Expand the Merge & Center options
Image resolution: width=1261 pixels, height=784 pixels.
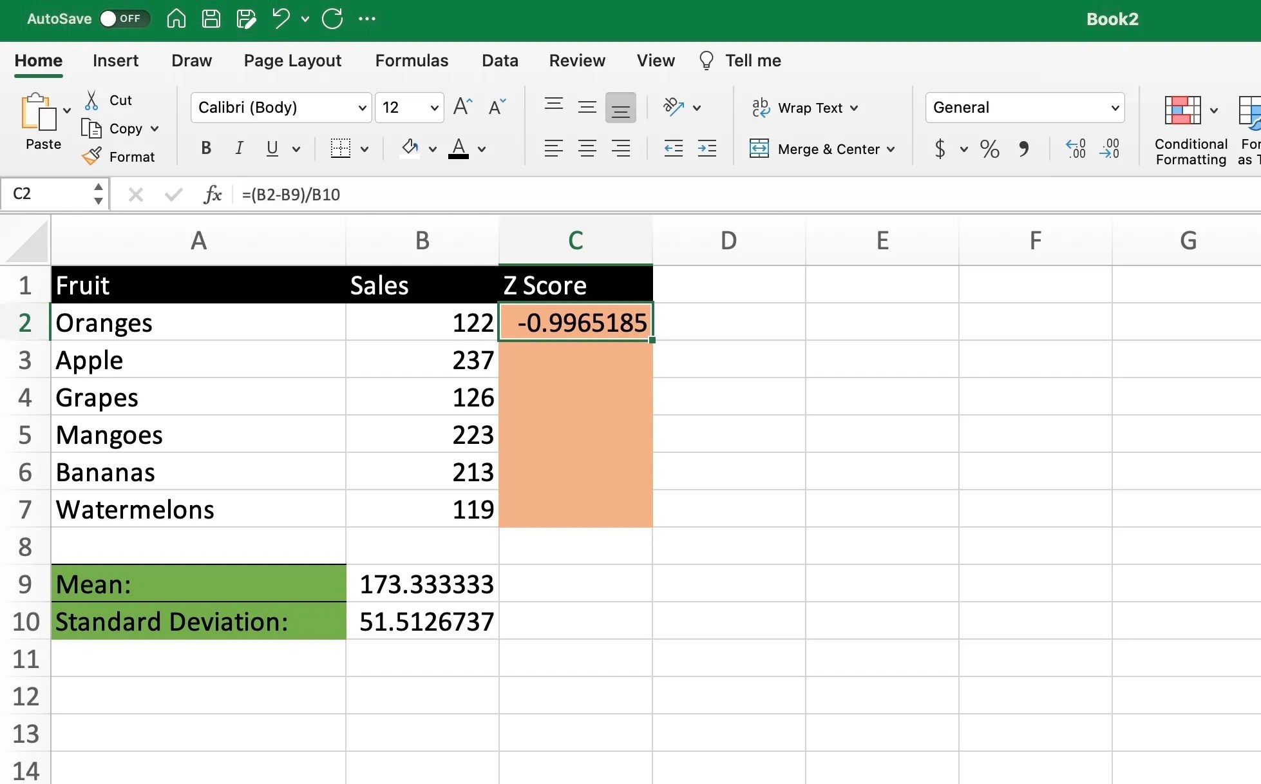pos(892,149)
